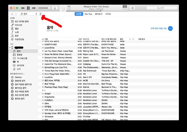187x132 pixels.
Task: Toggle shuffle in the now playing display
Action: pyautogui.click(x=69, y=7)
